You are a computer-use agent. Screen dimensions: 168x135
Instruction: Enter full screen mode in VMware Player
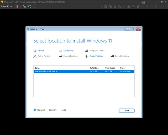pos(29,6)
